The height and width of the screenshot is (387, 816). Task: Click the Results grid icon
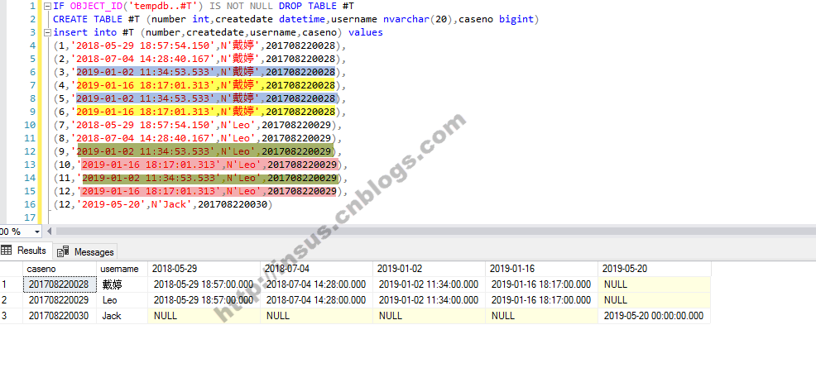point(7,251)
